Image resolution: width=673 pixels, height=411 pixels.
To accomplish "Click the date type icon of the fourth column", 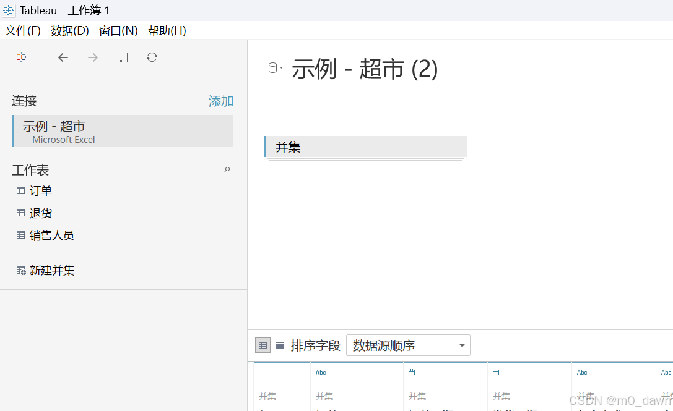I will [496, 372].
